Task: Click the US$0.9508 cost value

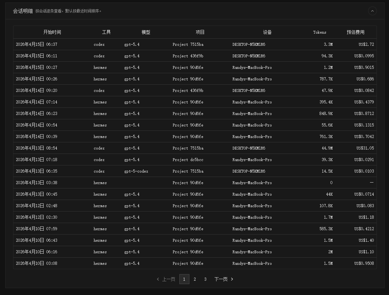Action: pos(364,263)
